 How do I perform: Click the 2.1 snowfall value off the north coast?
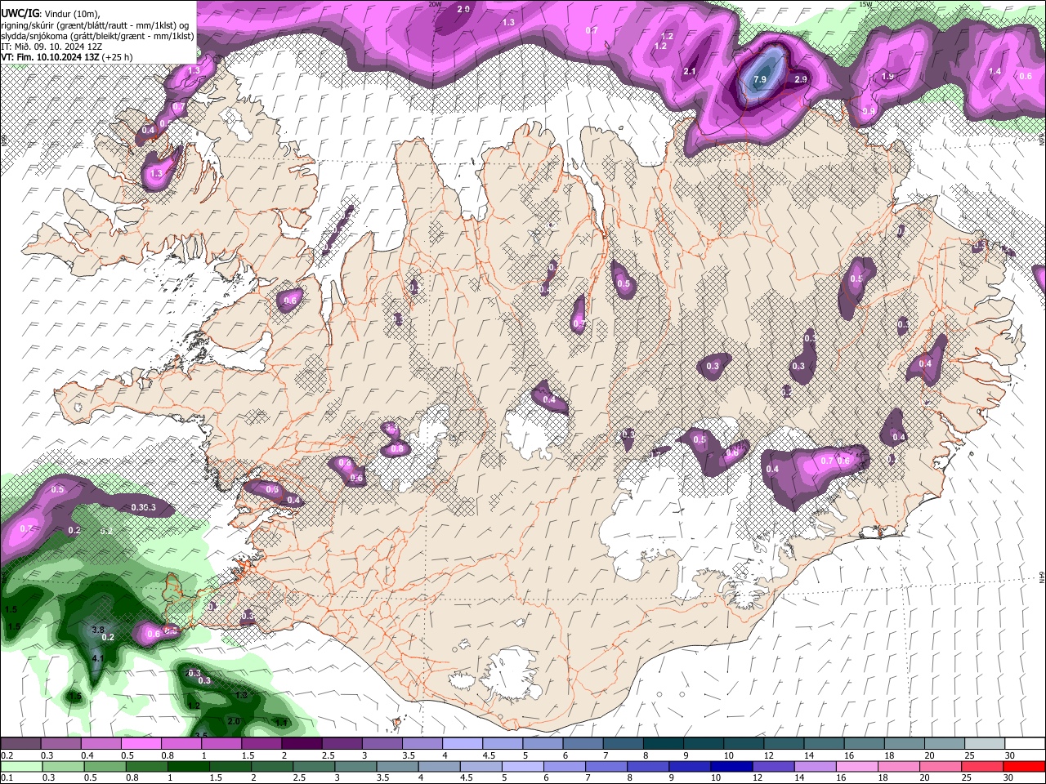(689, 72)
